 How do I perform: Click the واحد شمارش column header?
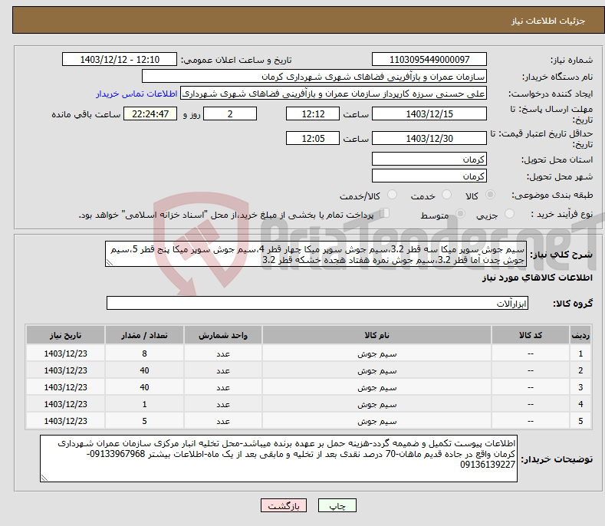click(x=223, y=335)
